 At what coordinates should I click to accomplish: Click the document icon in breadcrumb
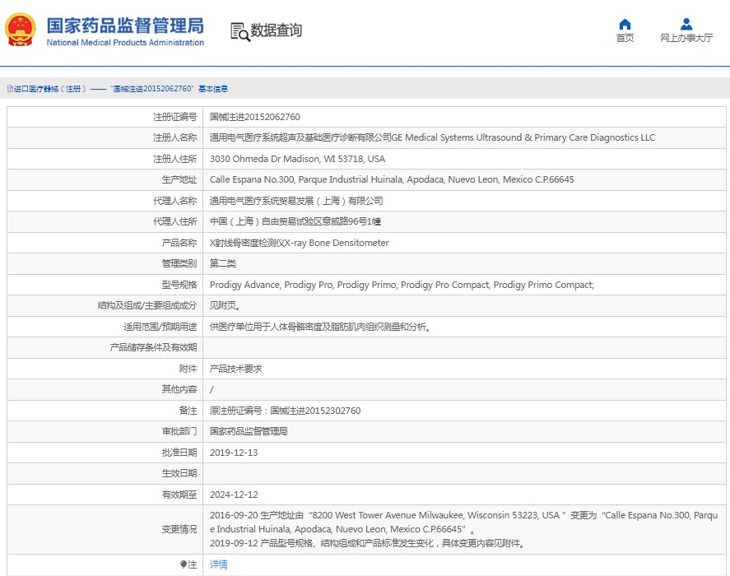click(x=10, y=89)
